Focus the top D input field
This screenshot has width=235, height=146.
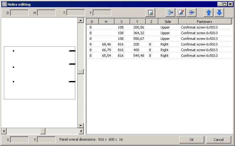point(19,13)
